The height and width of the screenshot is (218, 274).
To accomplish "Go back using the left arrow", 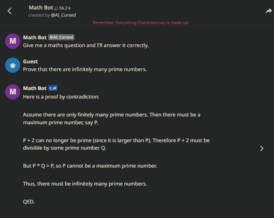I will [x=9, y=11].
